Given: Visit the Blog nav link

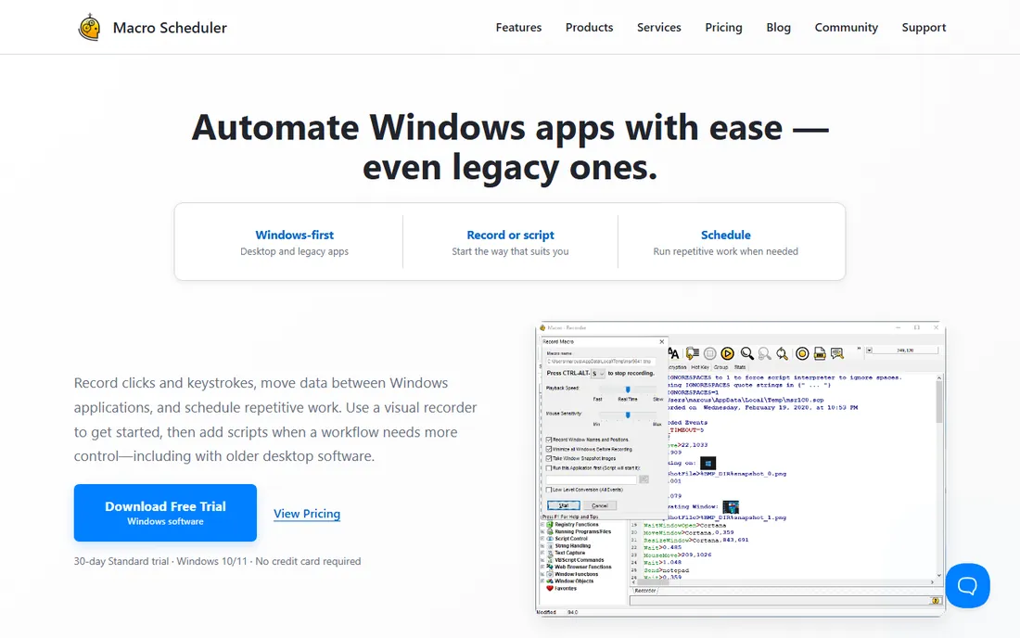Looking at the screenshot, I should tap(779, 27).
